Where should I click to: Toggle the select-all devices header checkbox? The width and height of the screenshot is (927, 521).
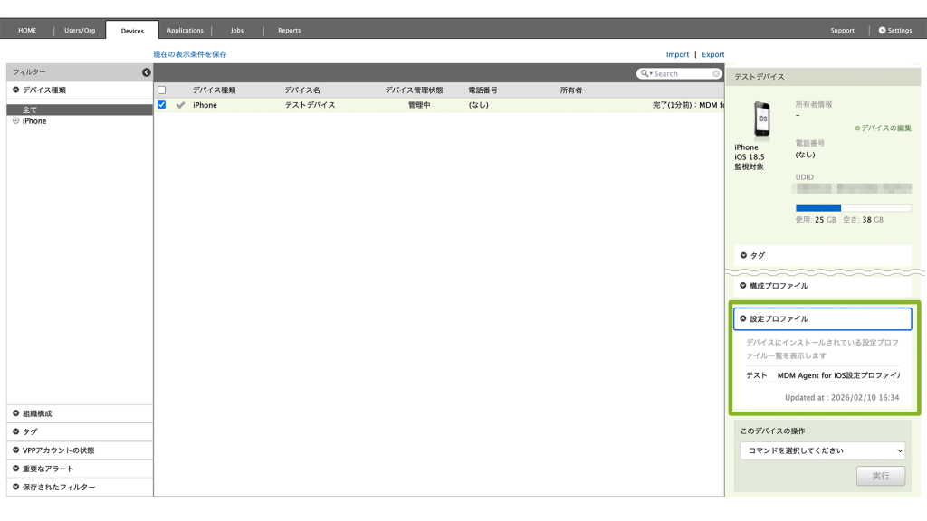coord(162,90)
